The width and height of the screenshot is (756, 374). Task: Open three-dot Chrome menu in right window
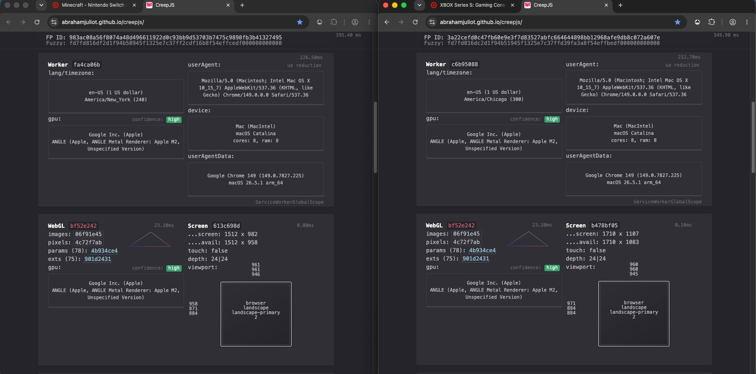point(747,22)
